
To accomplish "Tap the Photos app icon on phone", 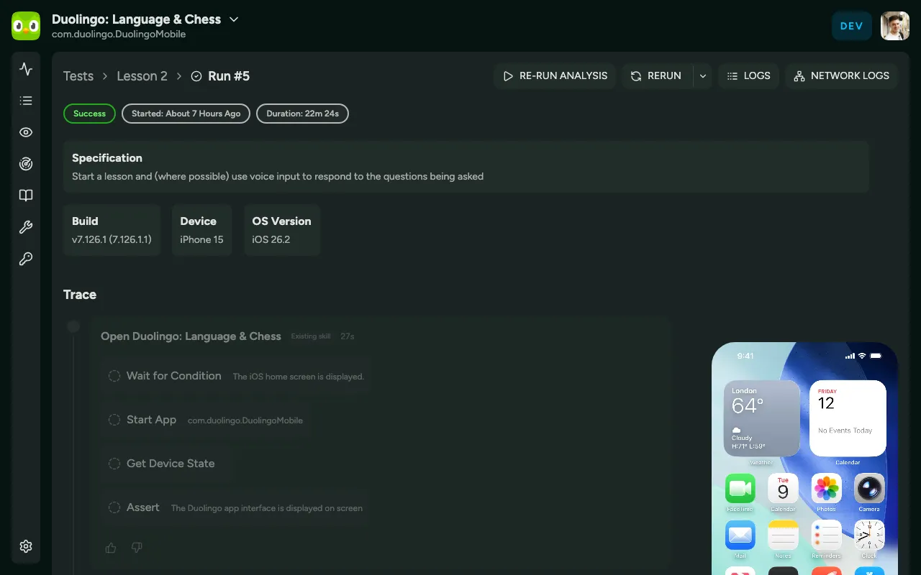I will pyautogui.click(x=826, y=489).
